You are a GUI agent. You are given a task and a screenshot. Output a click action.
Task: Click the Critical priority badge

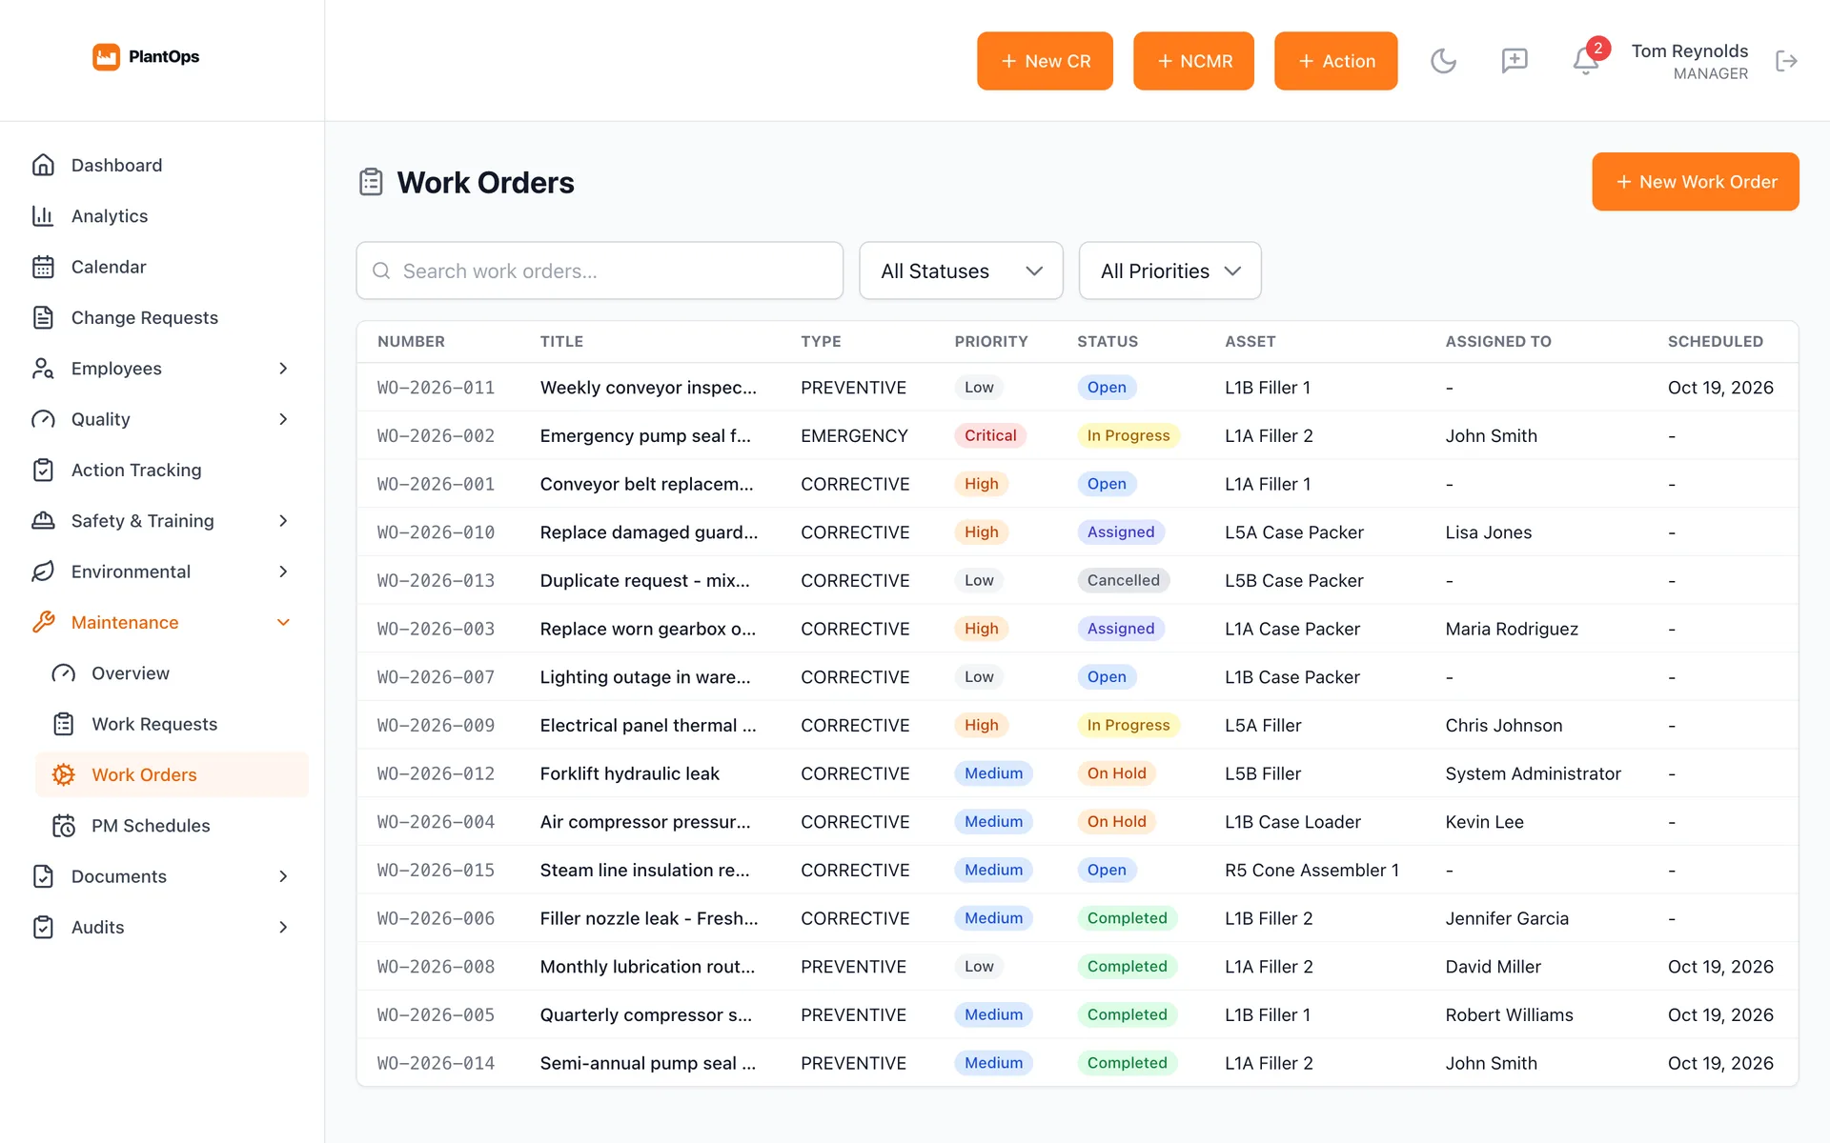click(989, 435)
